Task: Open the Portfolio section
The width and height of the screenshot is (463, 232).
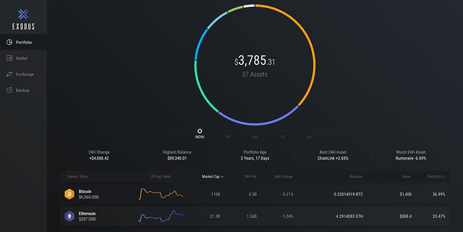Action: point(23,42)
